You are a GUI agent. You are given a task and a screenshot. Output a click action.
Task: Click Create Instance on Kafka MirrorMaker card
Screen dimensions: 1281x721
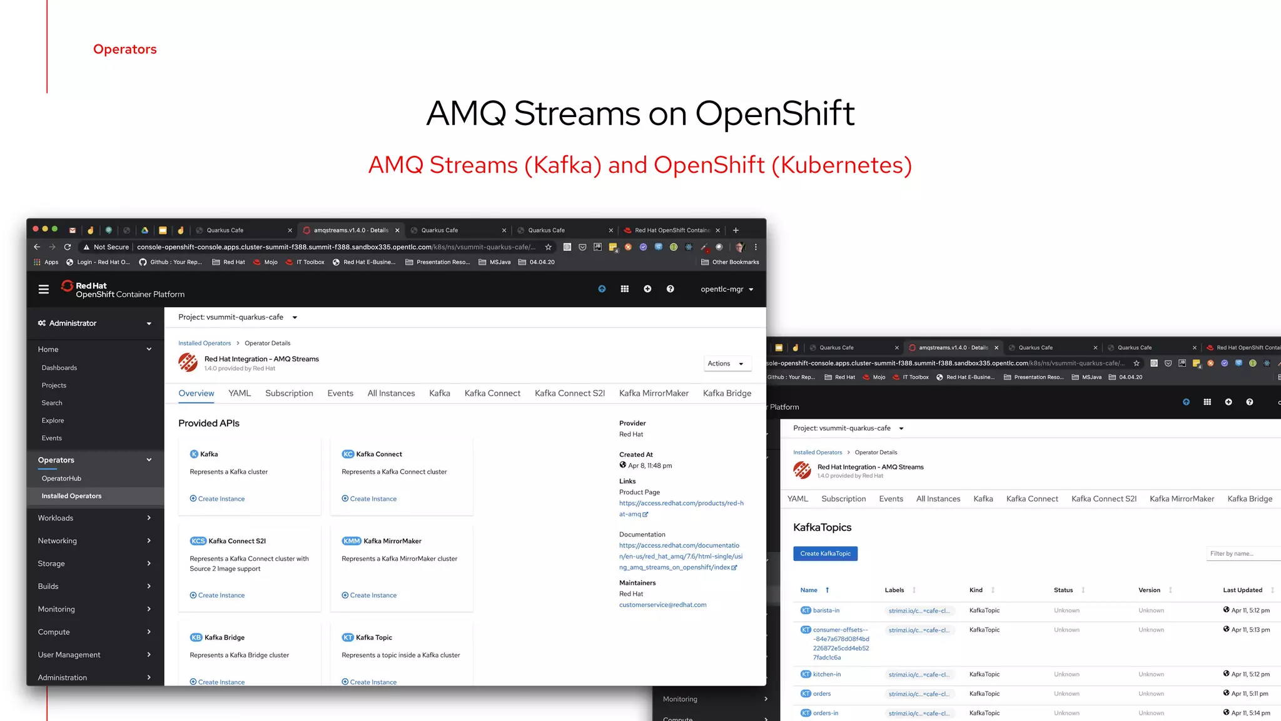pos(369,595)
